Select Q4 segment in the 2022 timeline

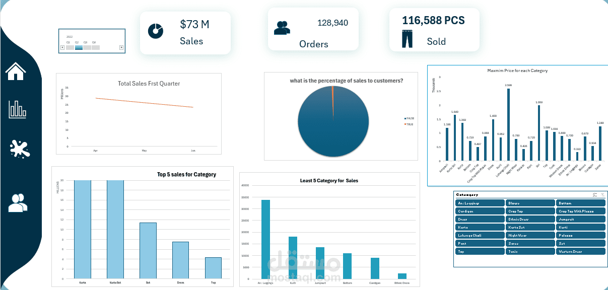[x=96, y=47]
